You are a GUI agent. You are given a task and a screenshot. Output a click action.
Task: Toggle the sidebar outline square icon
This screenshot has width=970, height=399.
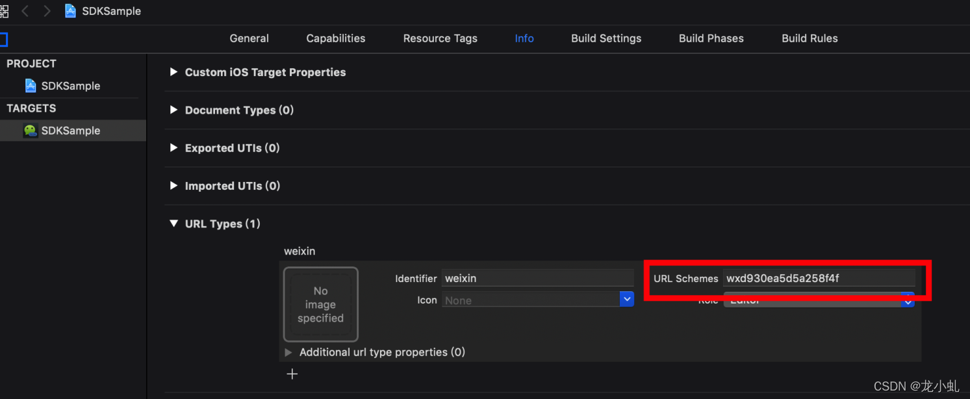pyautogui.click(x=3, y=40)
